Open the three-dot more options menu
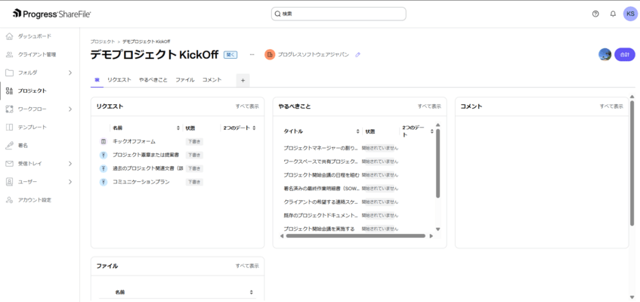 coord(252,54)
